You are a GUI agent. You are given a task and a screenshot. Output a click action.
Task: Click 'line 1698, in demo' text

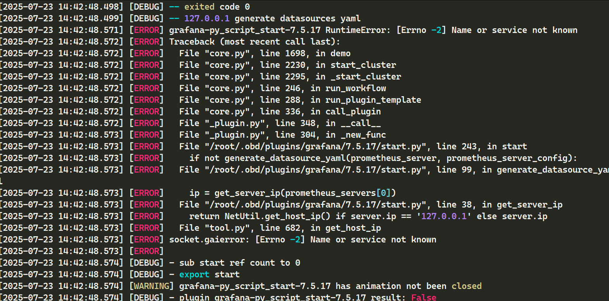point(305,53)
